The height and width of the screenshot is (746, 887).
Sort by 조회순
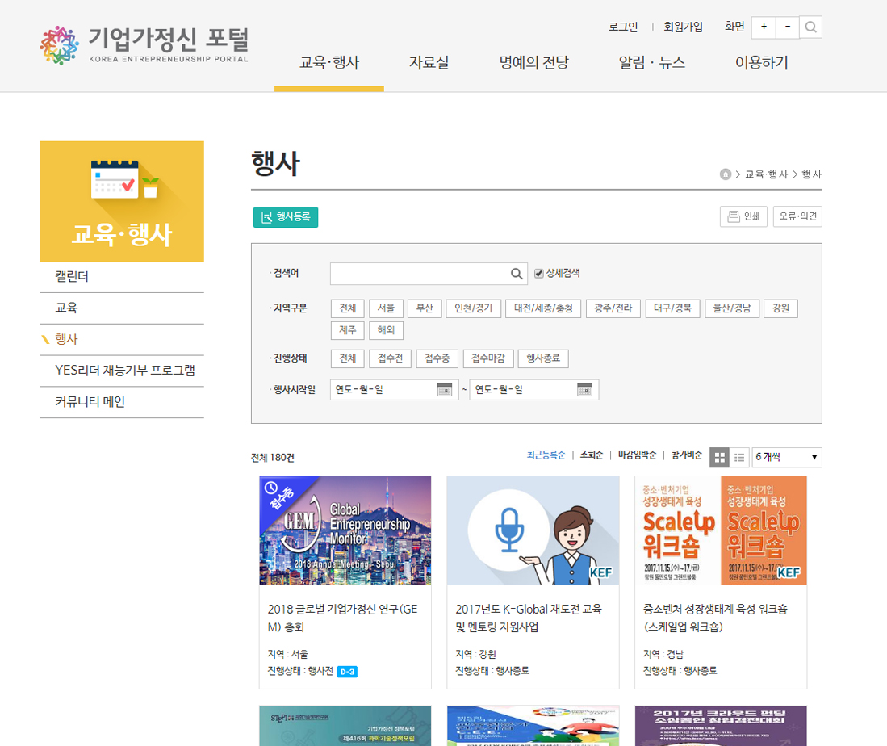point(591,455)
